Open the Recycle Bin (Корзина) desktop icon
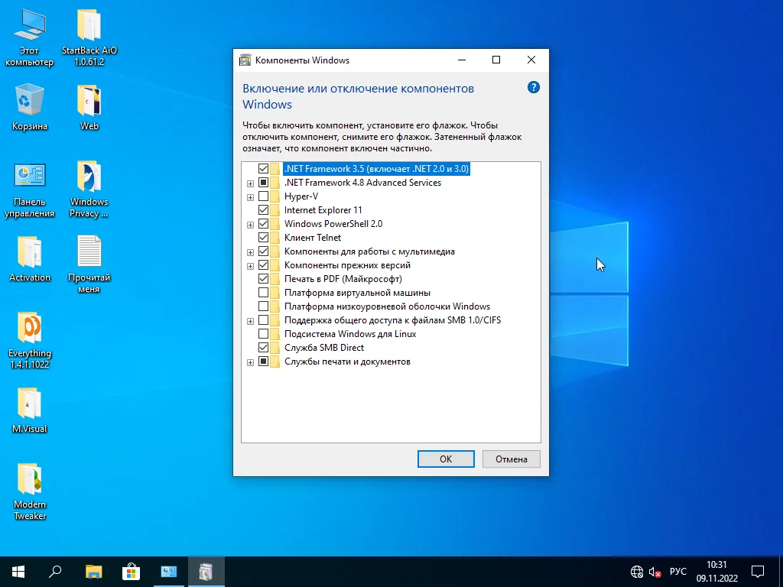783x587 pixels. coord(30,100)
